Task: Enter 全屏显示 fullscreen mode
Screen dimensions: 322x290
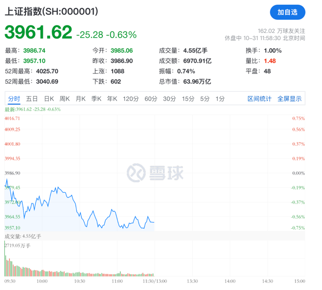Action: coord(289,99)
